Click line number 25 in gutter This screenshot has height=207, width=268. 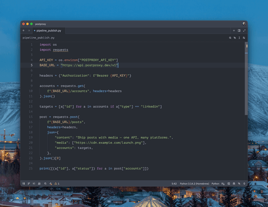[x=31, y=169]
